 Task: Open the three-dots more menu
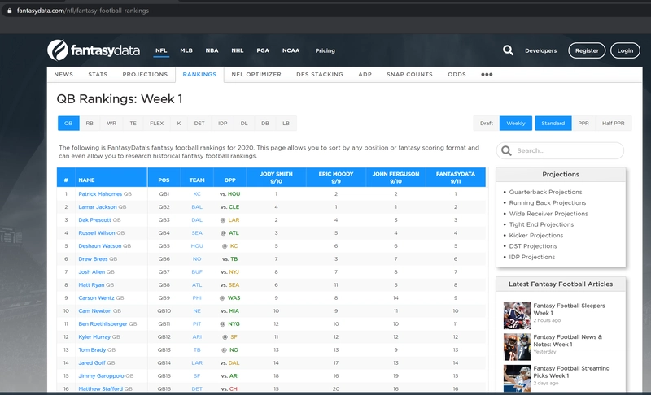[487, 75]
